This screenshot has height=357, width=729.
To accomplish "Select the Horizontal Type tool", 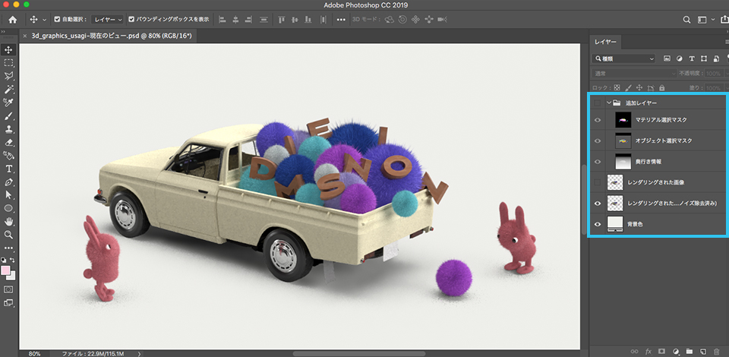I will click(9, 169).
